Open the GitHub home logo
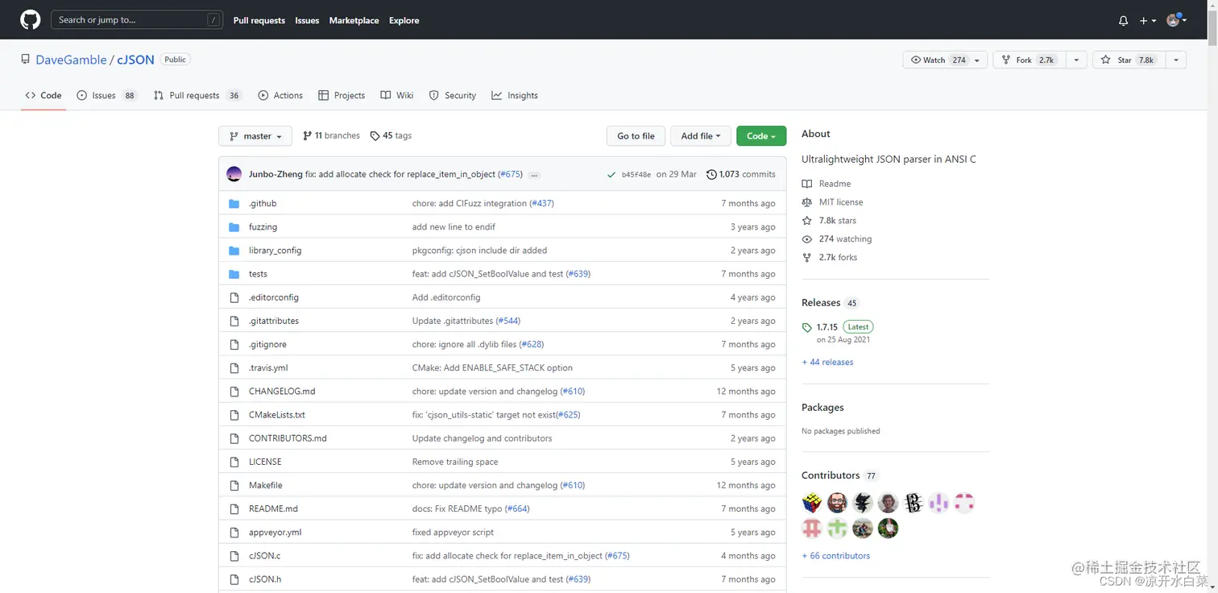The width and height of the screenshot is (1218, 593). (x=31, y=20)
